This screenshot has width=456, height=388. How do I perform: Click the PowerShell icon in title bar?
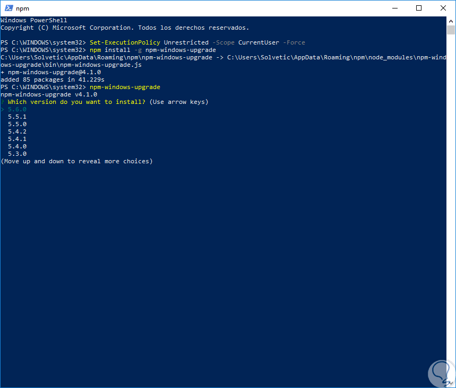click(x=8, y=8)
